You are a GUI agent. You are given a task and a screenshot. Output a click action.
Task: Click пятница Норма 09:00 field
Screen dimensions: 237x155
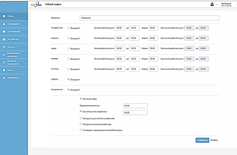153,69
